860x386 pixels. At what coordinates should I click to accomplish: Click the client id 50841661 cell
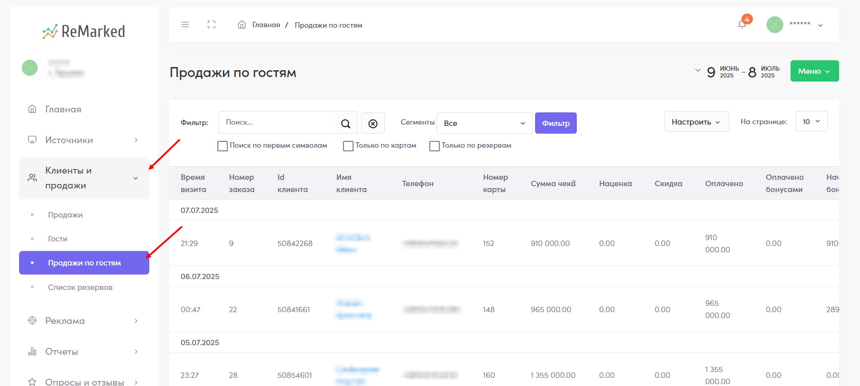coord(294,309)
